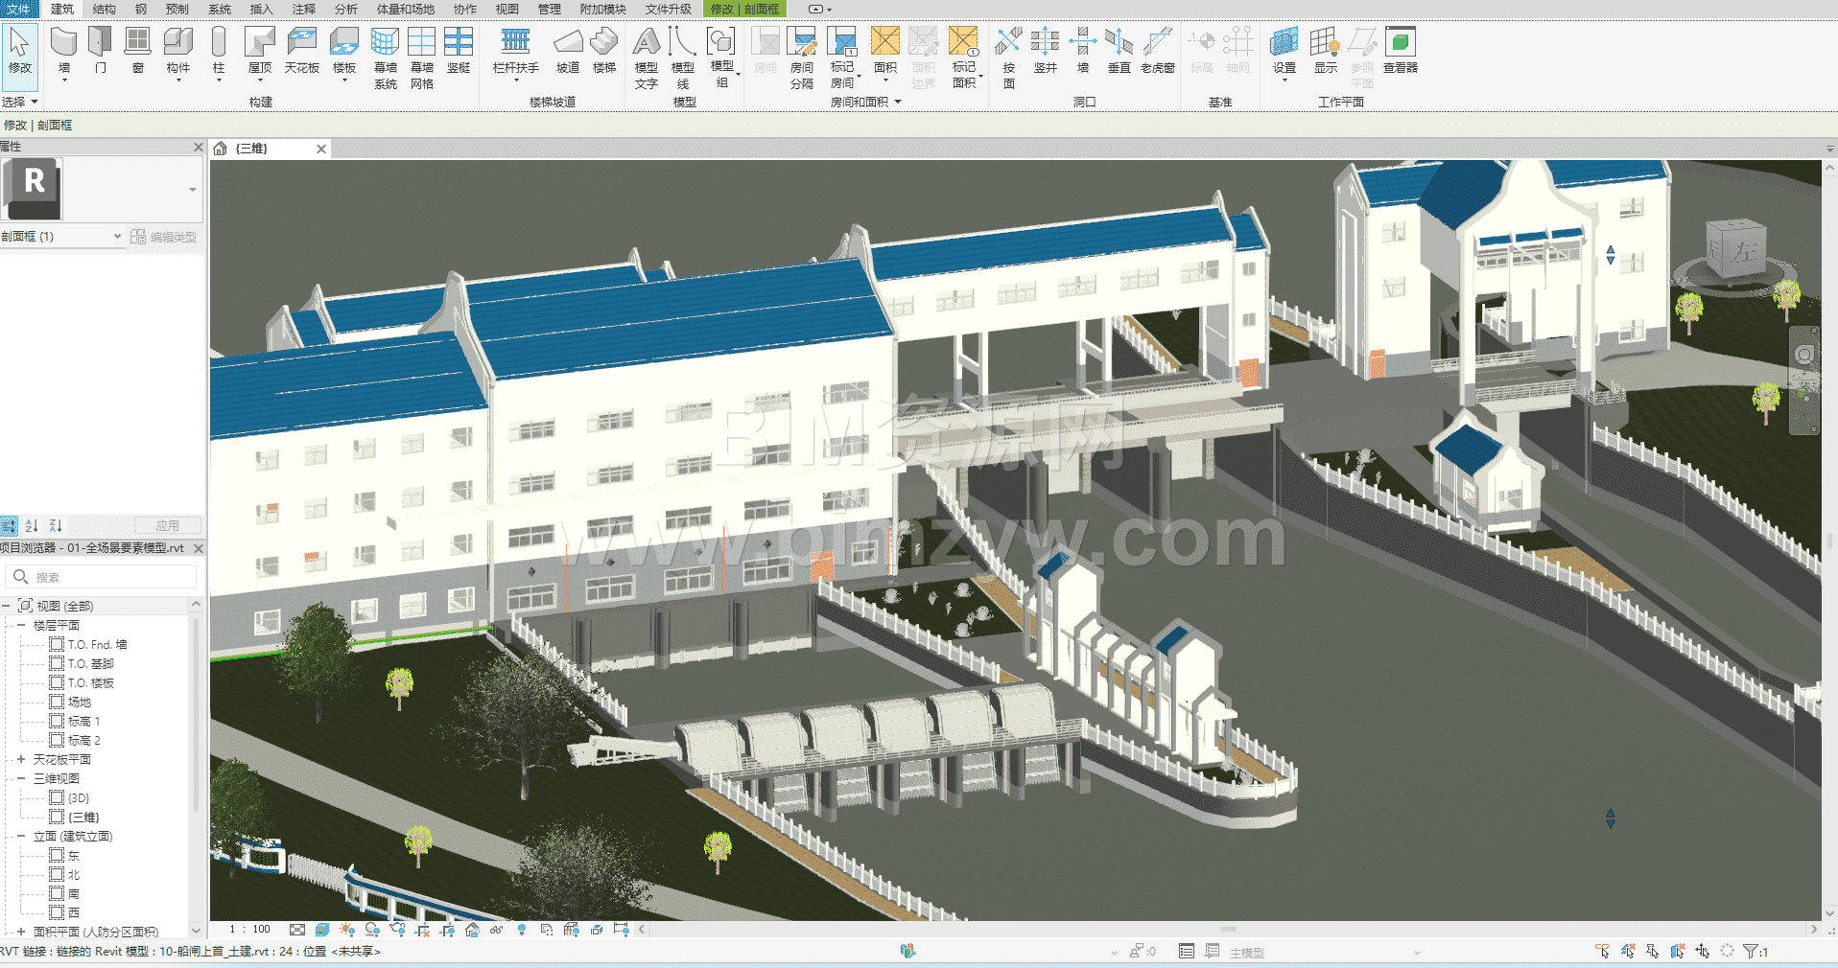
Task: Toggle the sun path icon in view bar
Action: pos(347,930)
